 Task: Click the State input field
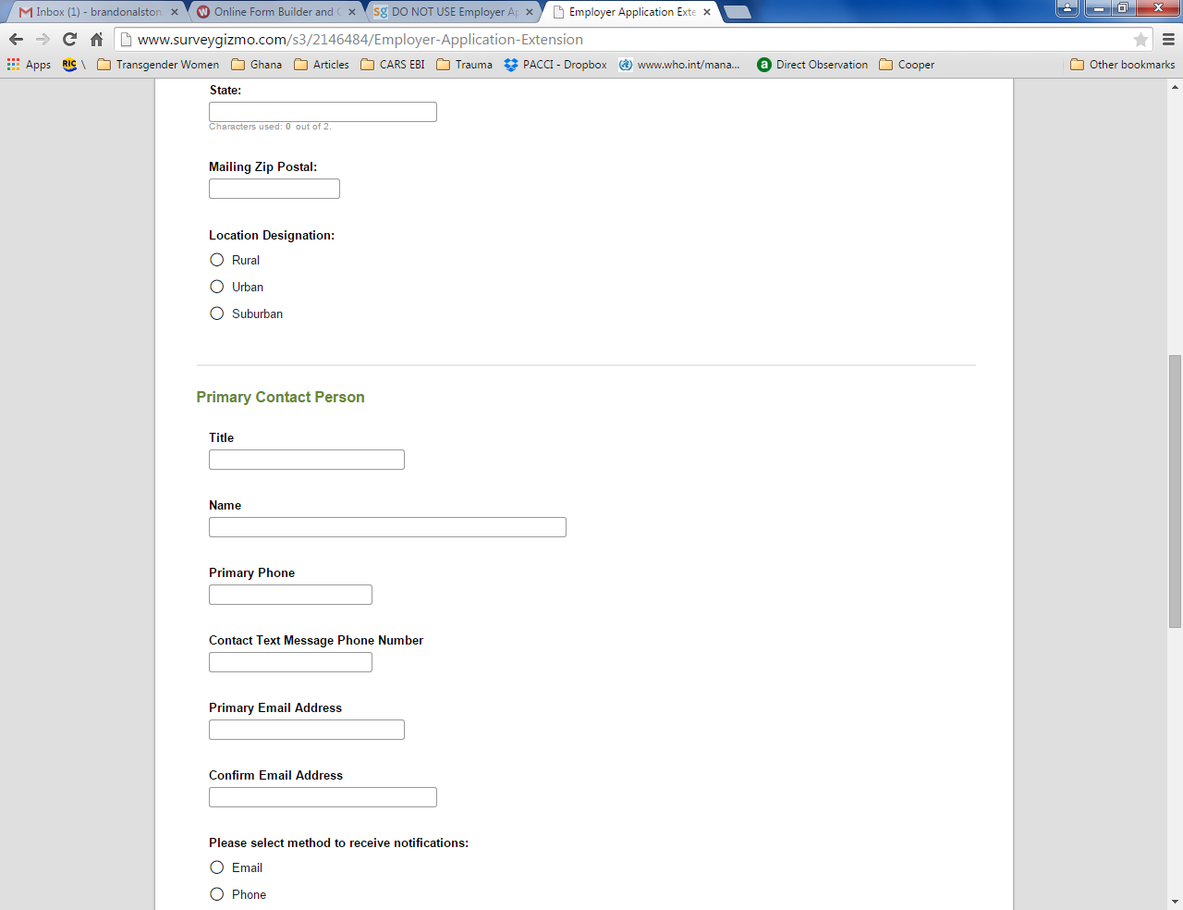(323, 112)
